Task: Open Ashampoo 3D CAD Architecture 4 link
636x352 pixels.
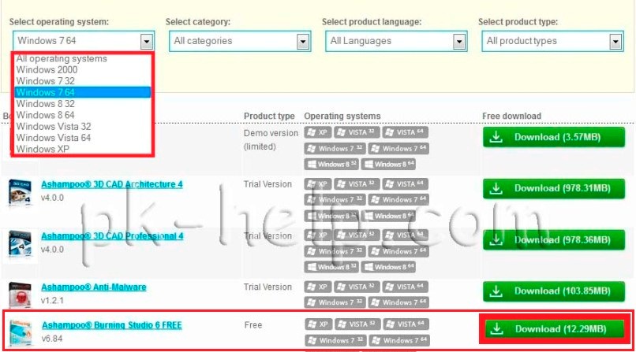Action: (112, 184)
